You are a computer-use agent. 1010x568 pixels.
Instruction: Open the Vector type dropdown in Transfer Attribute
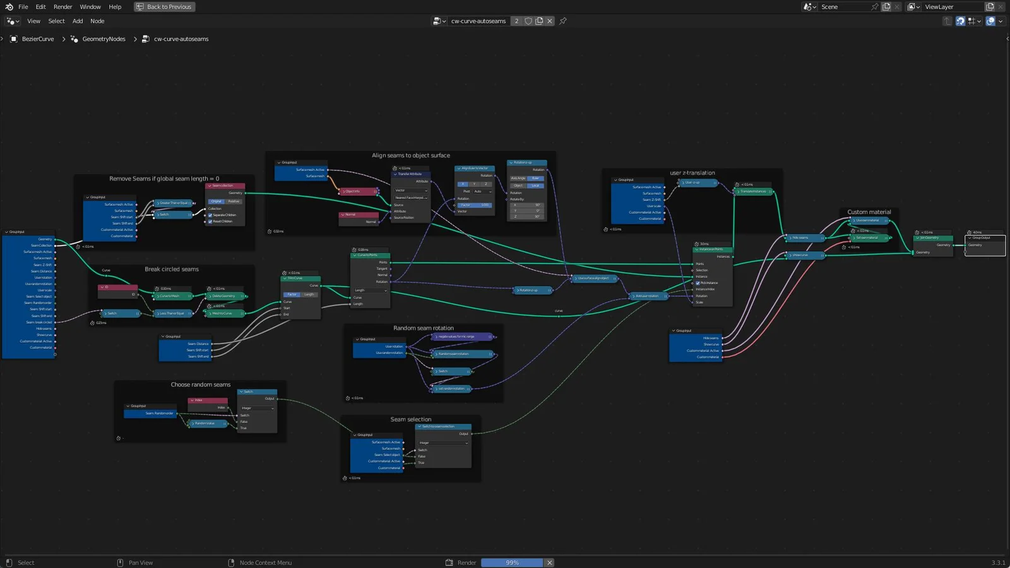[410, 191]
